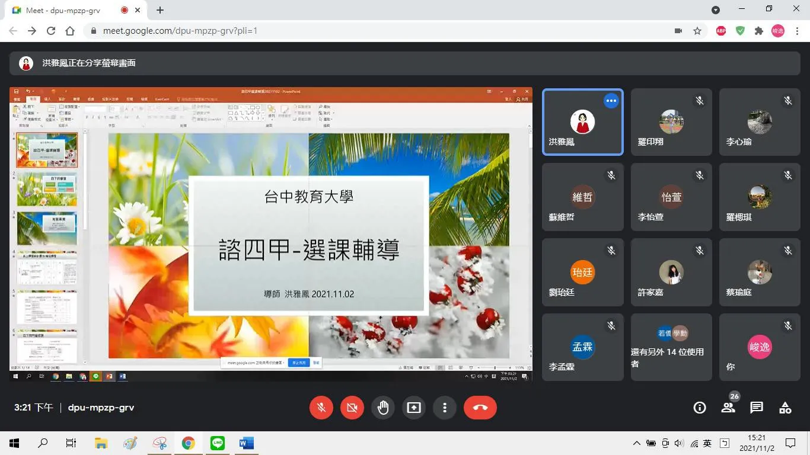Bookmark this page with the star icon
This screenshot has height=455, width=810.
point(697,31)
